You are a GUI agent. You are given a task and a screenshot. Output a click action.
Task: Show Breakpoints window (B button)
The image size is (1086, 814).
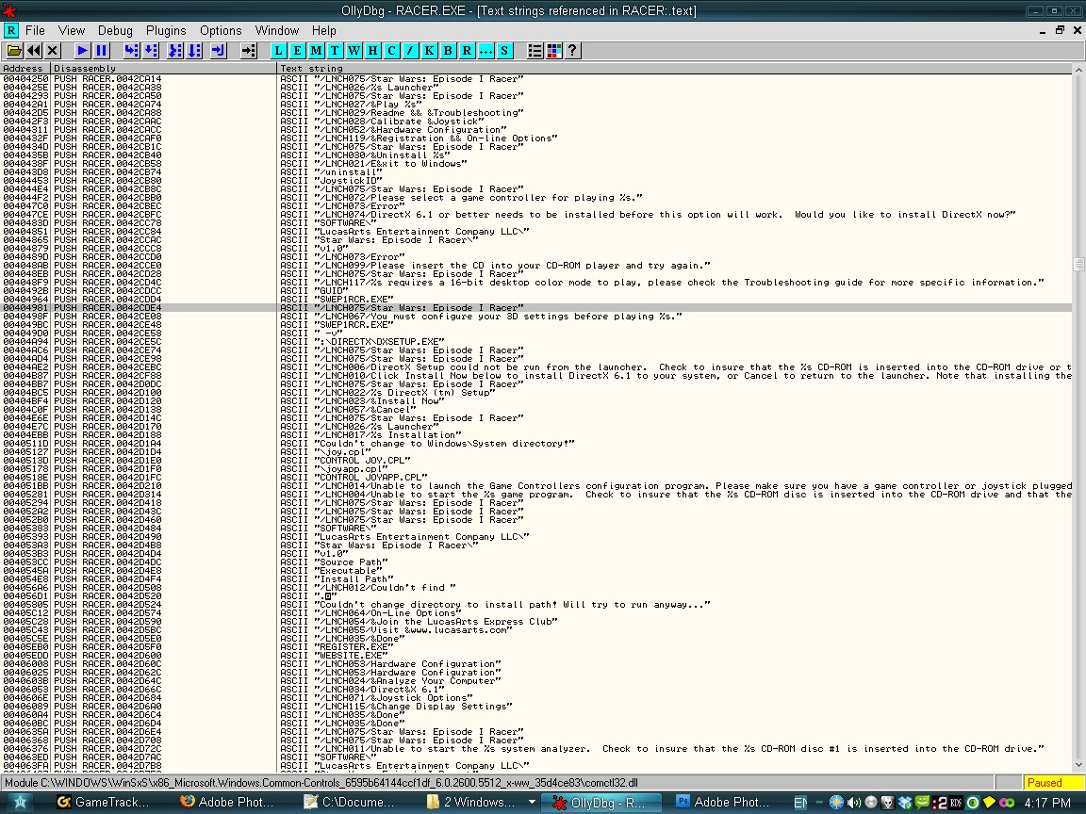(x=449, y=51)
